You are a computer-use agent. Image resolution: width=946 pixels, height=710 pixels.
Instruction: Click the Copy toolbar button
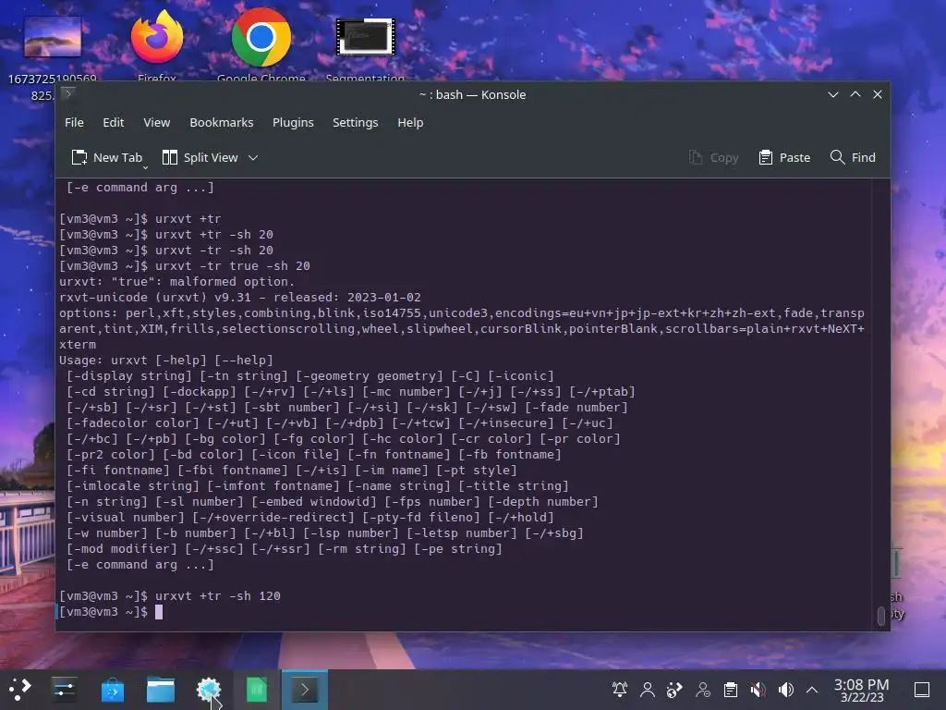pyautogui.click(x=714, y=157)
